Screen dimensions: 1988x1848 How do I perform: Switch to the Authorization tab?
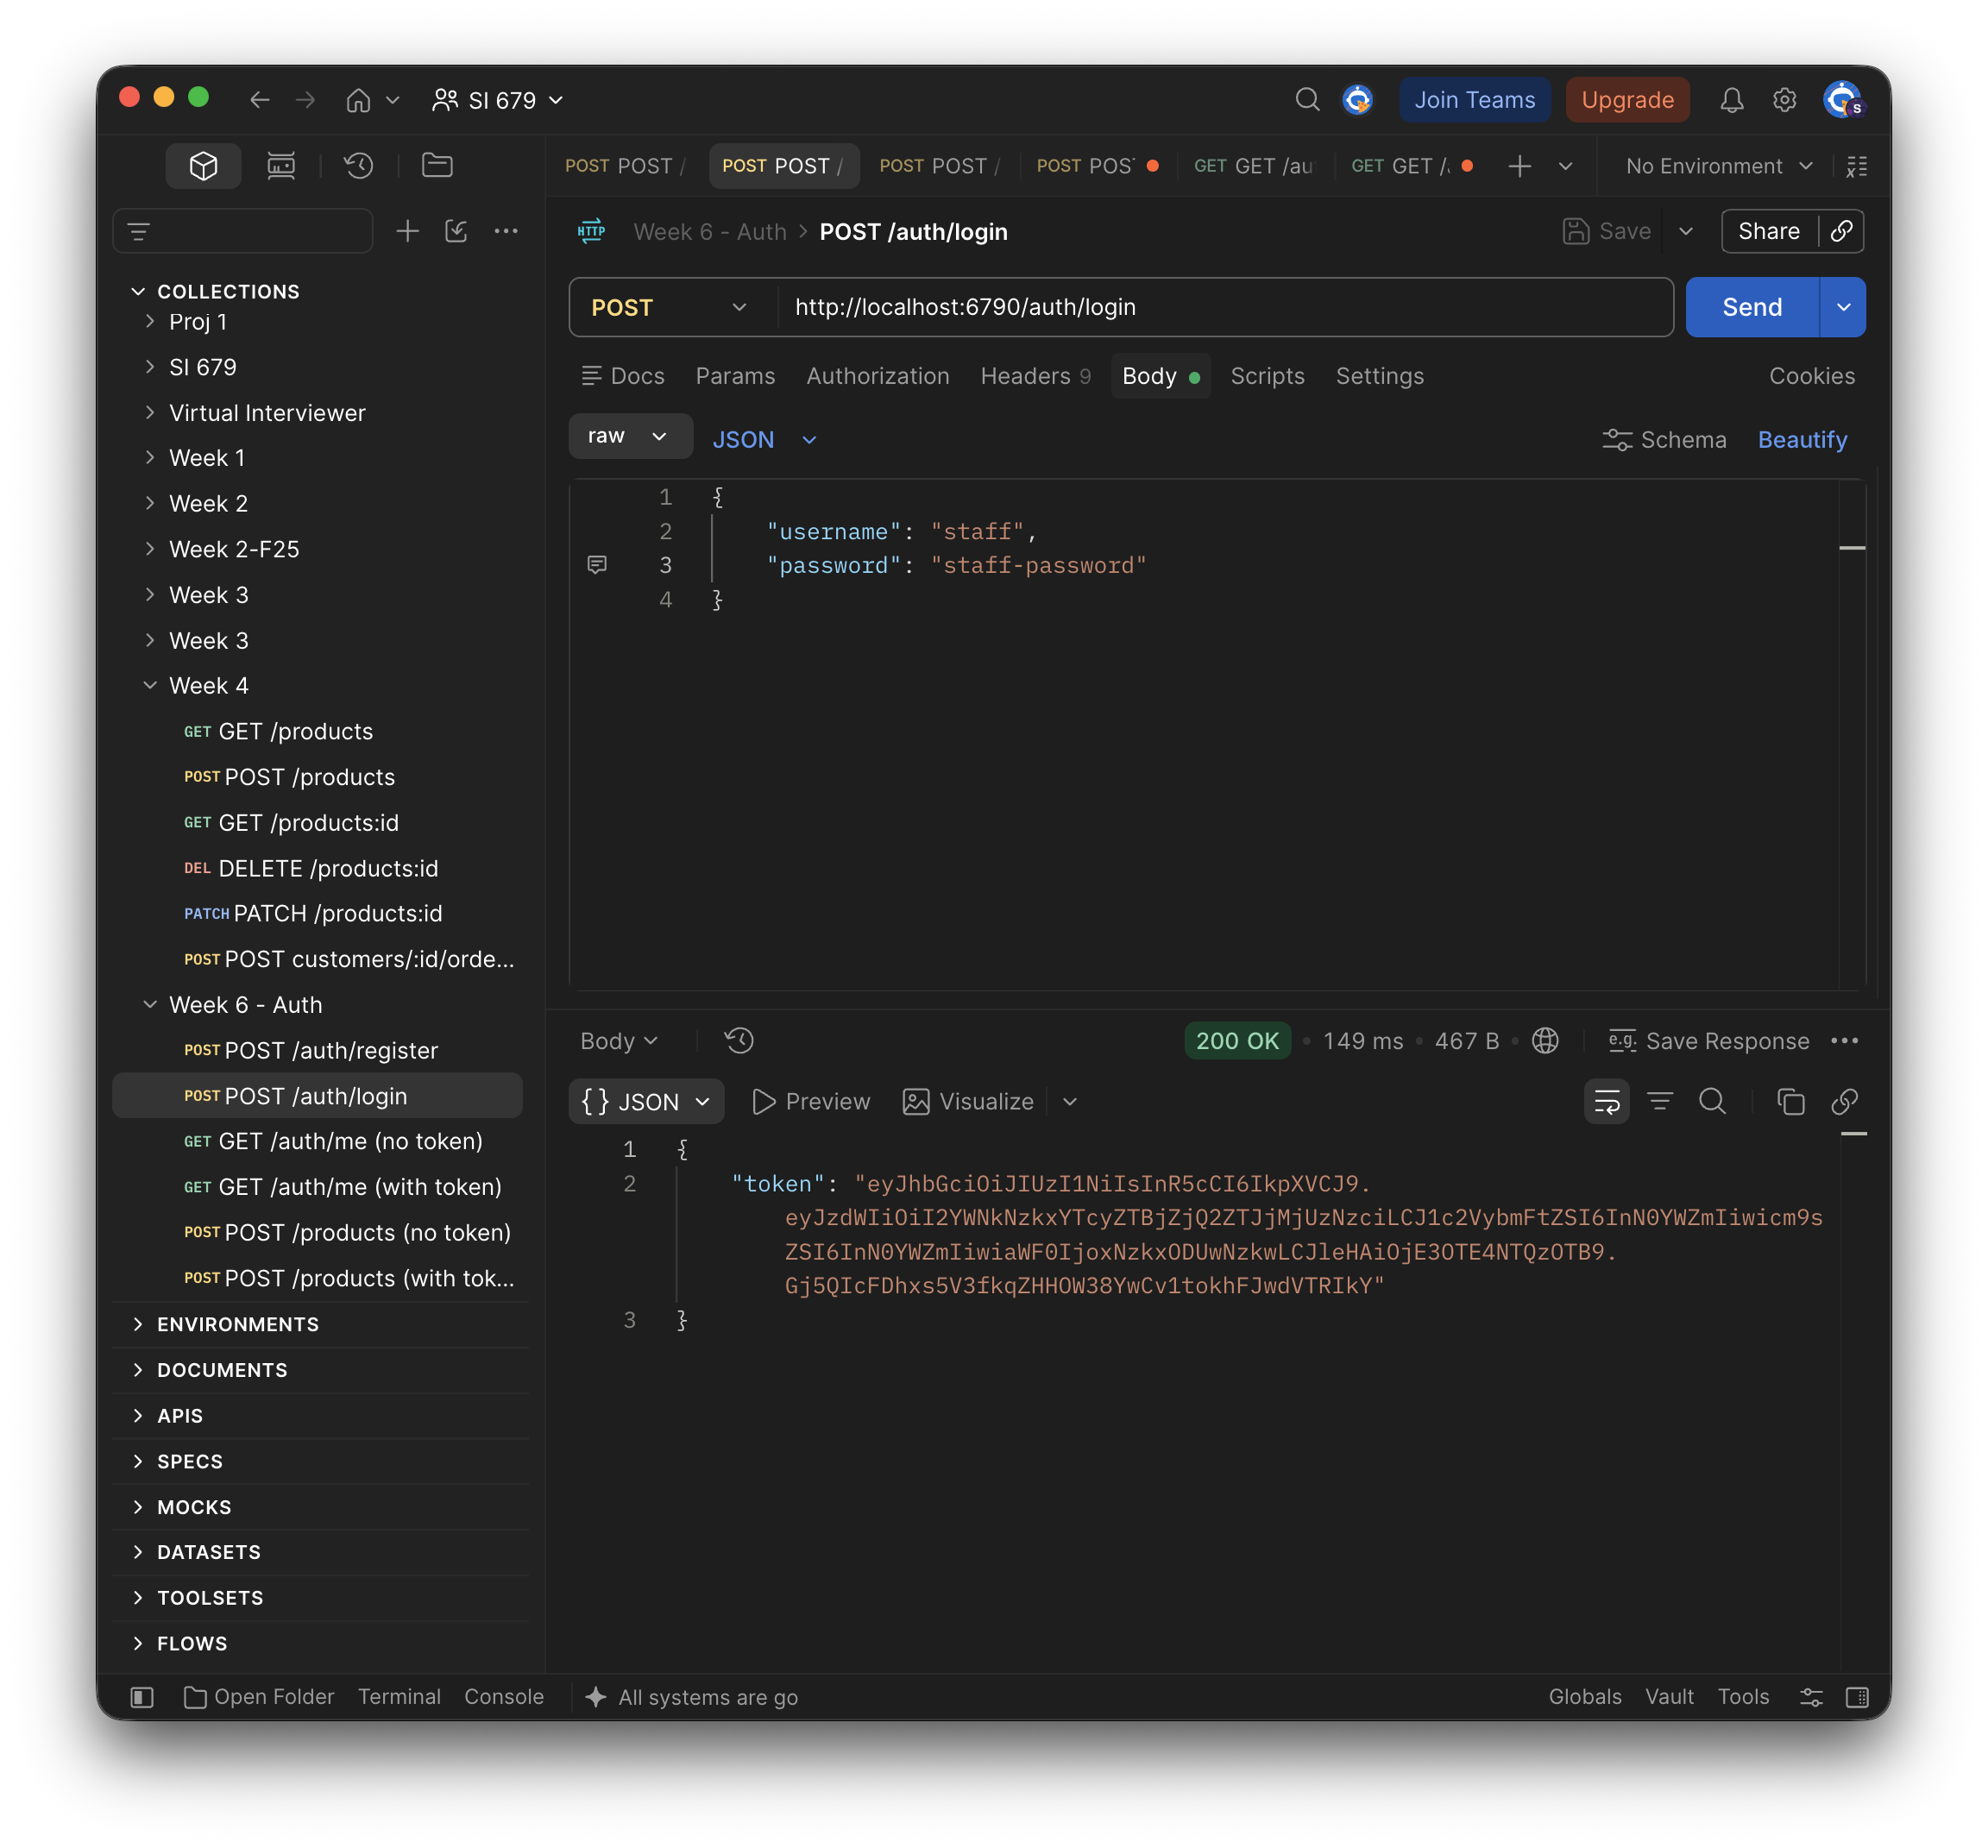[877, 376]
